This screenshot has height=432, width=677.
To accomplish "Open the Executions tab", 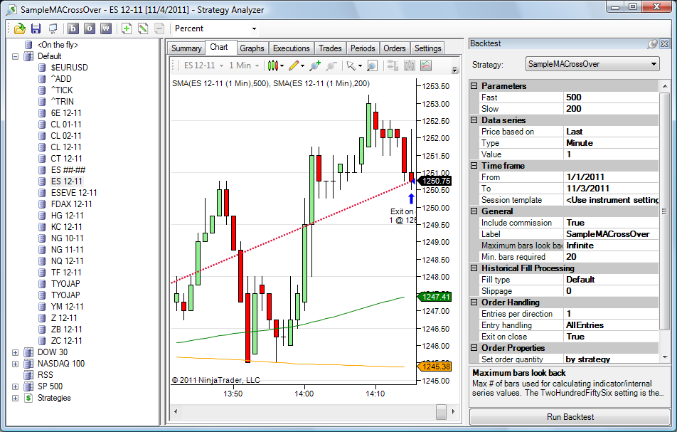I will click(x=292, y=48).
